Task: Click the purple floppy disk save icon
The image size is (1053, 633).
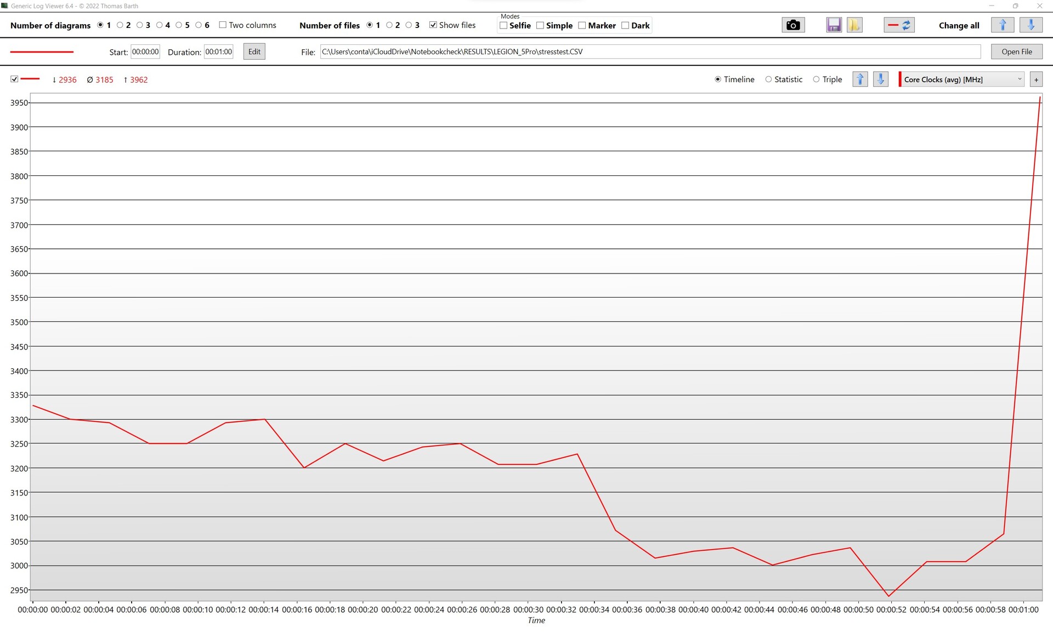Action: coord(834,25)
